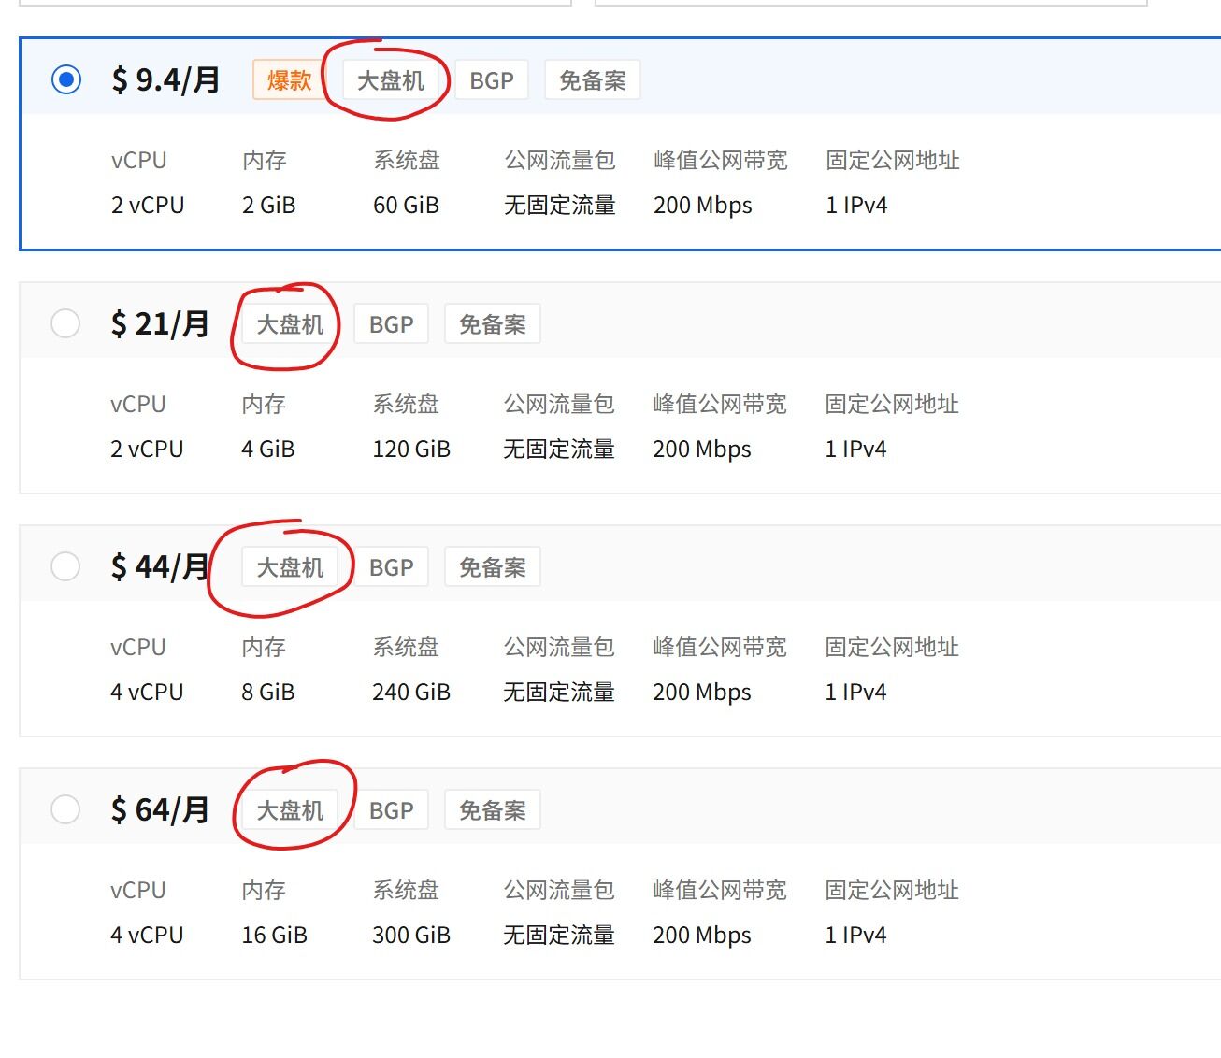
Task: Click the orange 爆款 tag
Action: coord(289,80)
